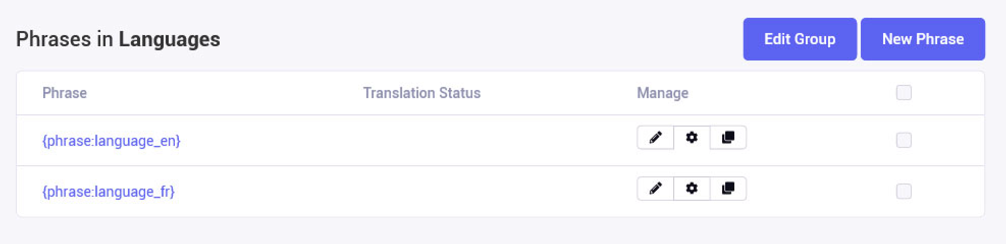
Task: Create a phrase with New Phrase button
Action: point(923,39)
